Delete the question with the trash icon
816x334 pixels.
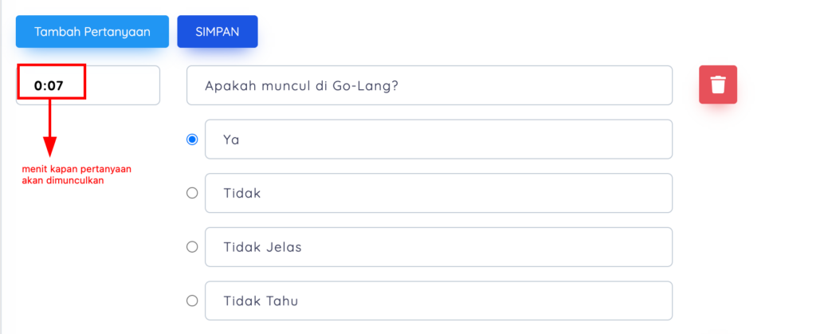(x=718, y=84)
